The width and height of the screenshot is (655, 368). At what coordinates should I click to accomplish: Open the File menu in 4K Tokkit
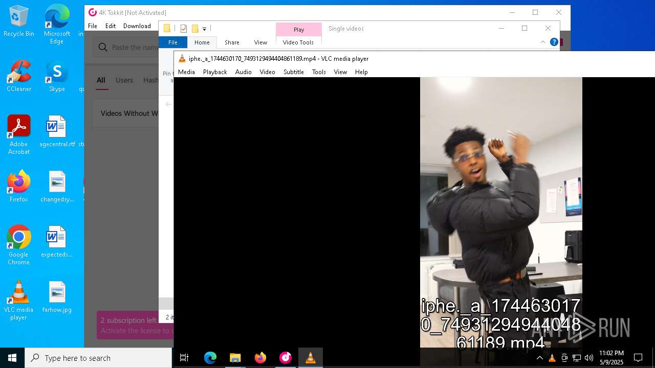(93, 26)
